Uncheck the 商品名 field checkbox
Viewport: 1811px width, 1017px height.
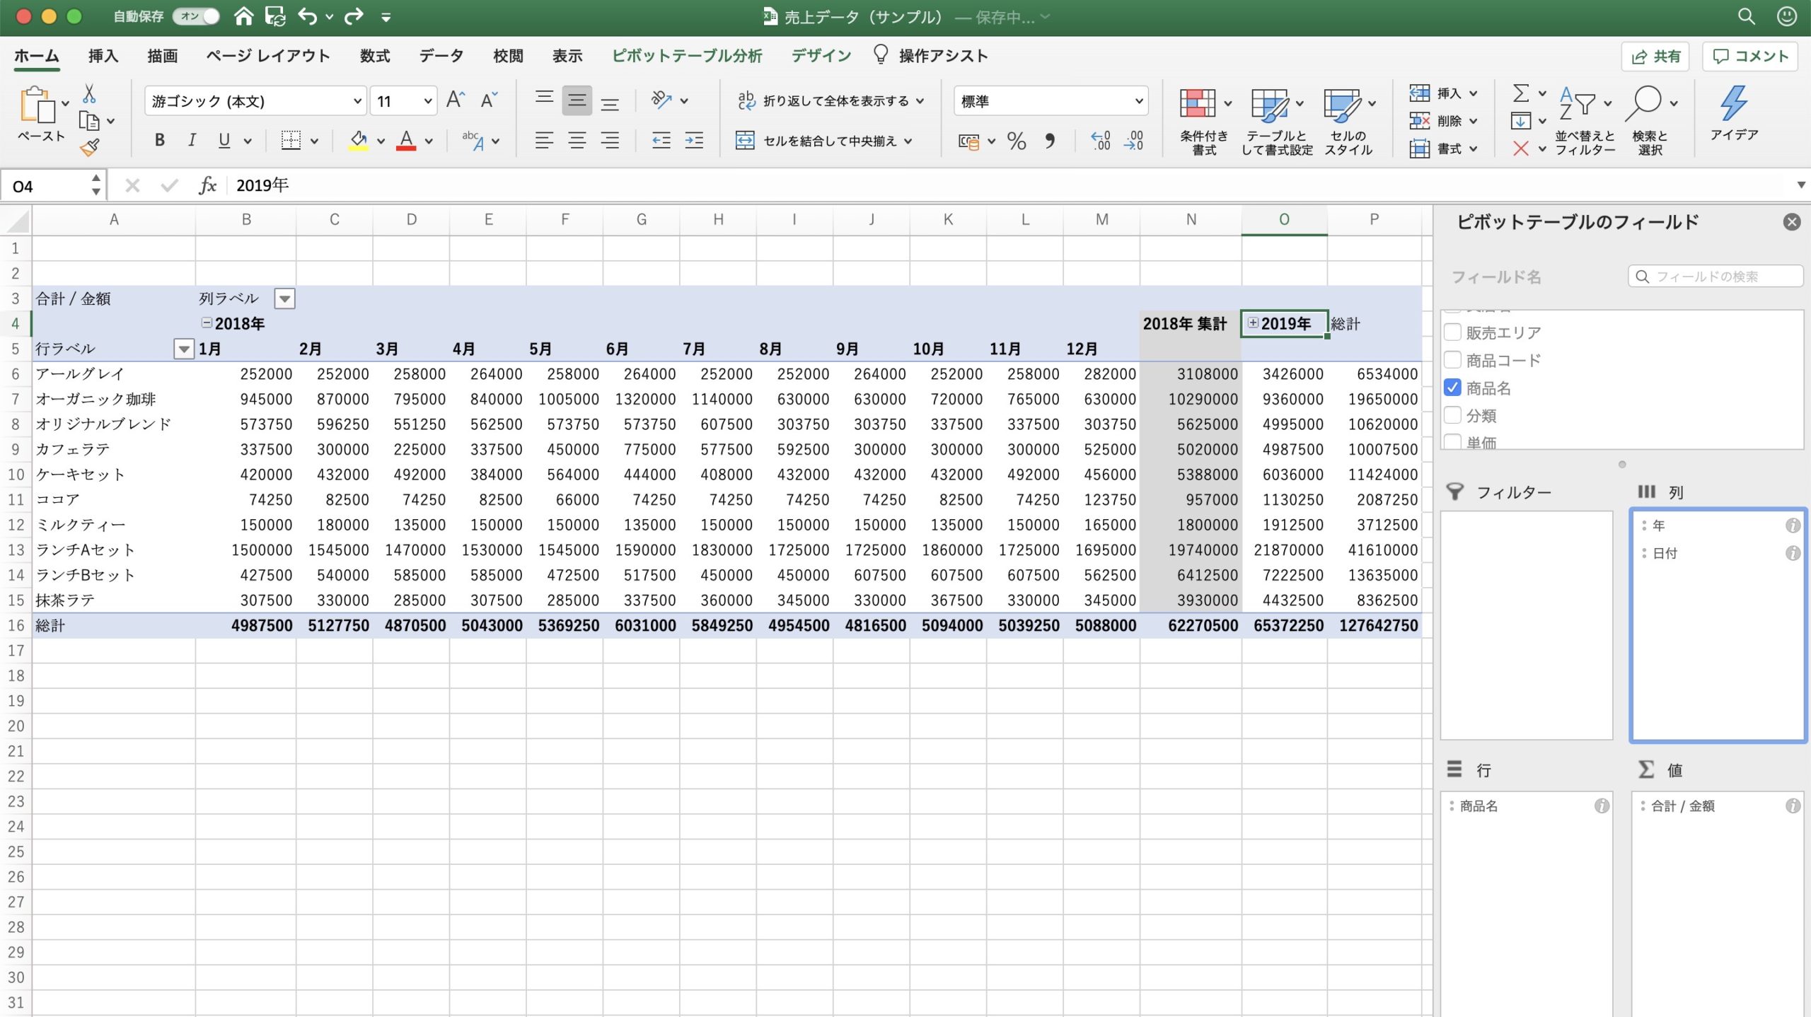coord(1452,387)
